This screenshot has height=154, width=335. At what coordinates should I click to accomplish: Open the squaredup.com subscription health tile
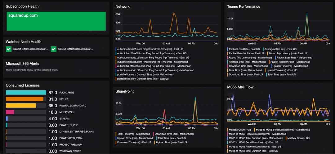tap(56, 21)
